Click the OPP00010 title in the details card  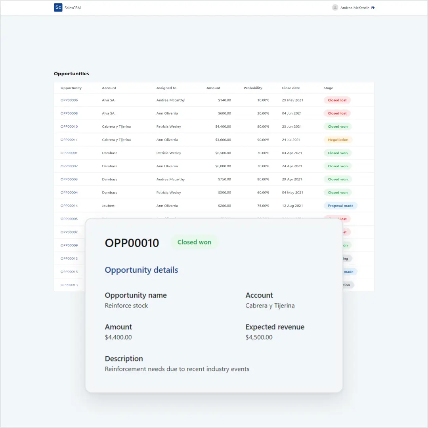(x=132, y=243)
